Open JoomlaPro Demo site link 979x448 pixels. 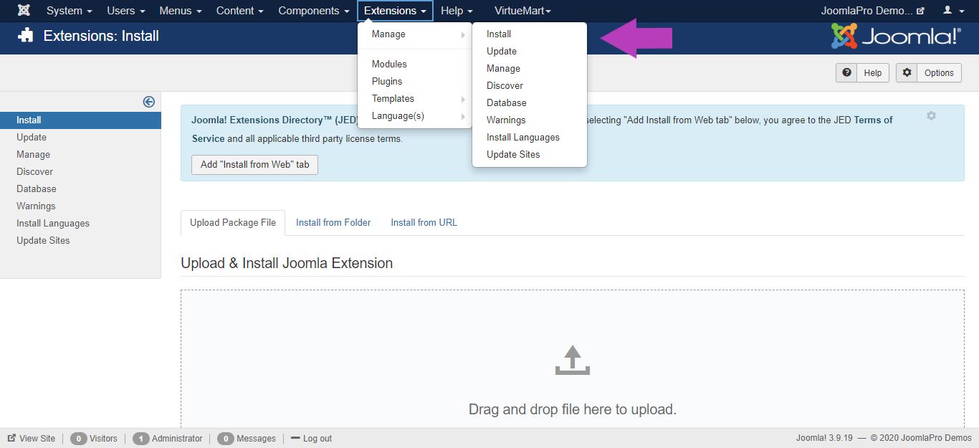click(873, 11)
